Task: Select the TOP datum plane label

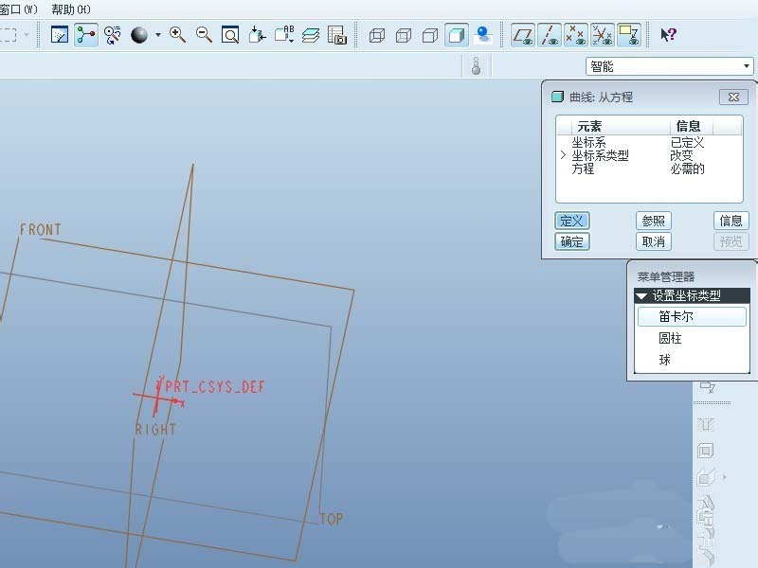Action: coord(332,519)
